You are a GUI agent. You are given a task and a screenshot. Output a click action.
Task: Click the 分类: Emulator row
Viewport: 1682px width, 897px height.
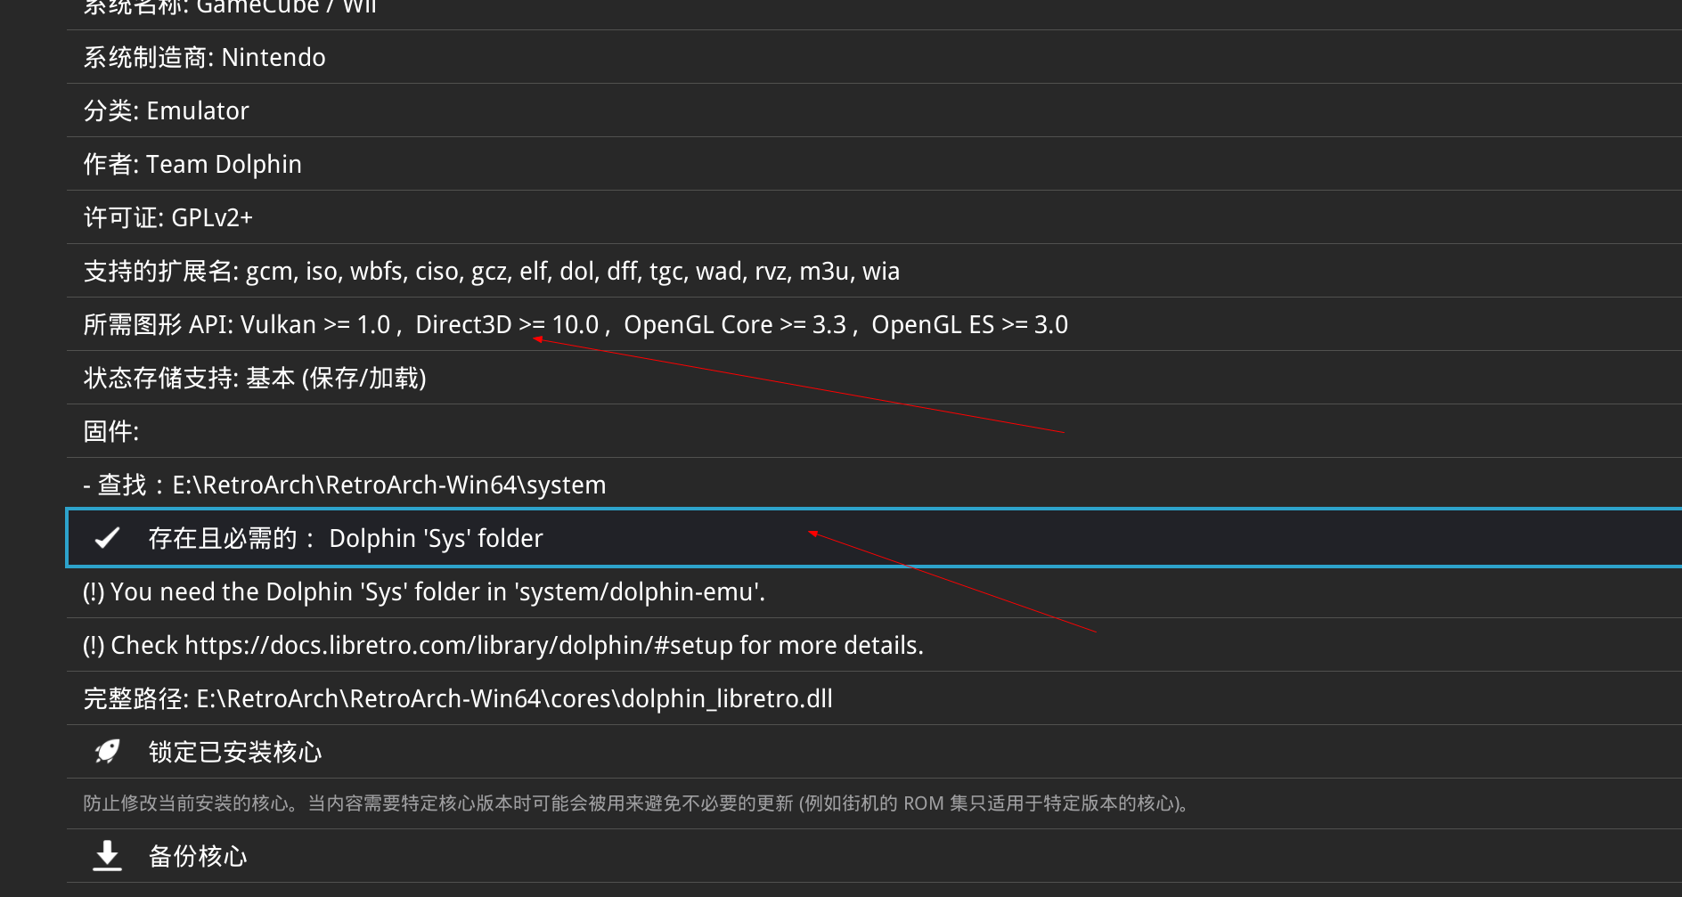[x=874, y=110]
